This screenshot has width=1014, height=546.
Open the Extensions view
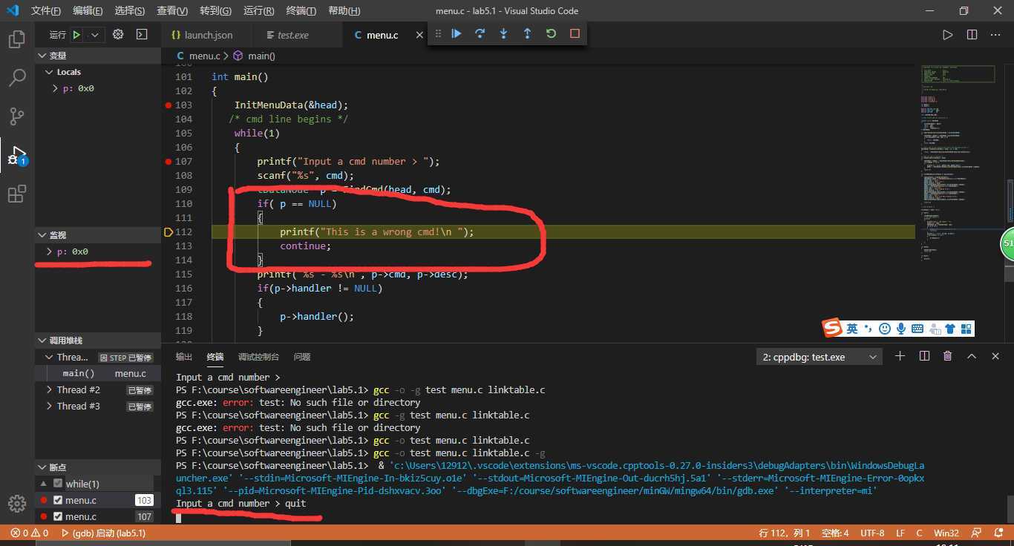coord(16,194)
